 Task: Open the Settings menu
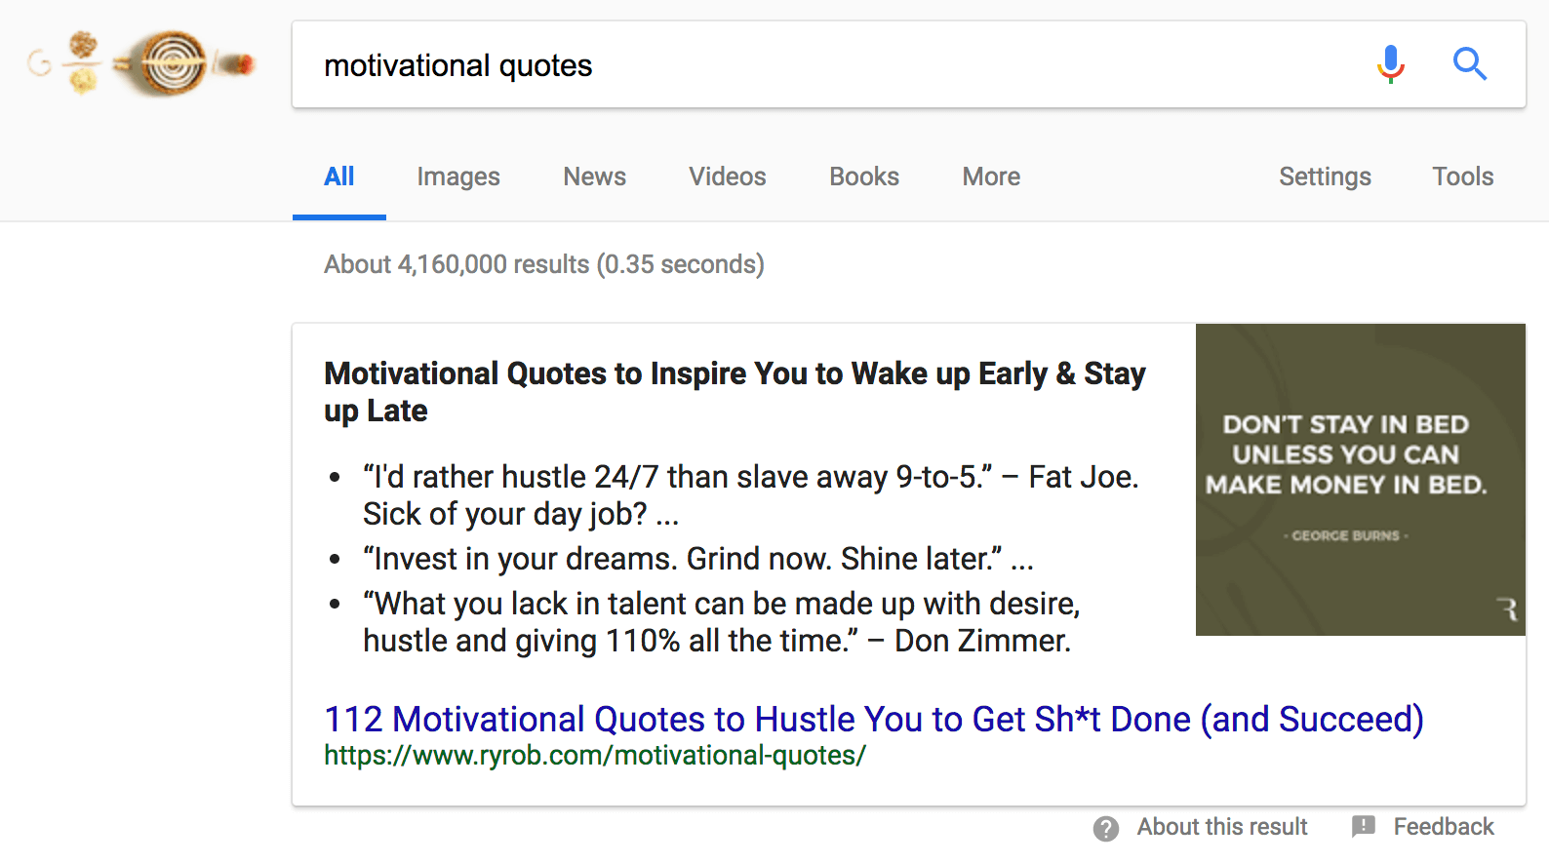pos(1325,177)
